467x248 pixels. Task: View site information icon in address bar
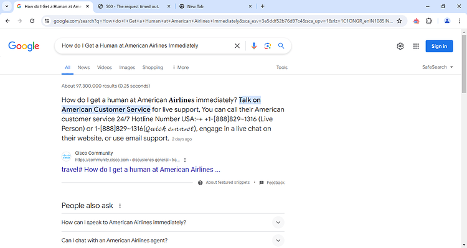47,21
